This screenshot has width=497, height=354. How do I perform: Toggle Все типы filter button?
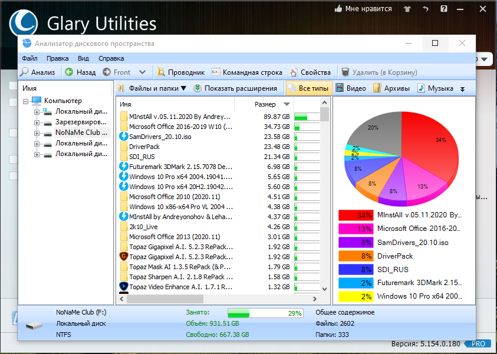309,88
